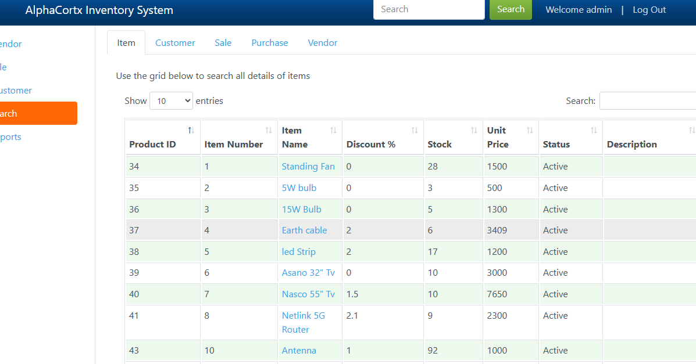Click the Product ID column header

coord(162,138)
